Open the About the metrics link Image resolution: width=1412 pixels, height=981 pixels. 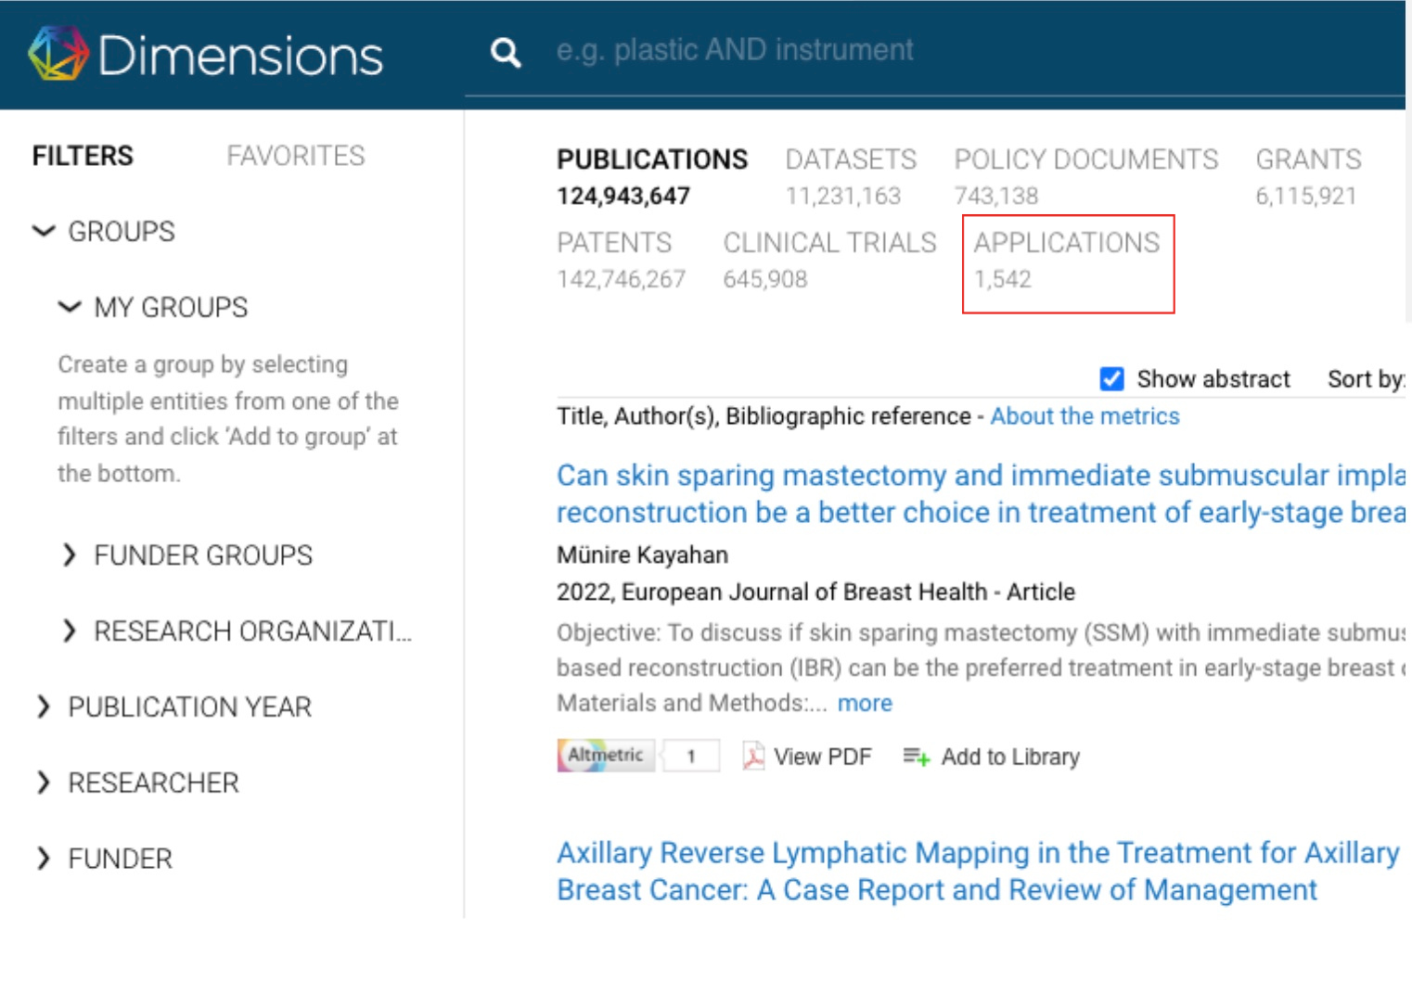pyautogui.click(x=1084, y=416)
